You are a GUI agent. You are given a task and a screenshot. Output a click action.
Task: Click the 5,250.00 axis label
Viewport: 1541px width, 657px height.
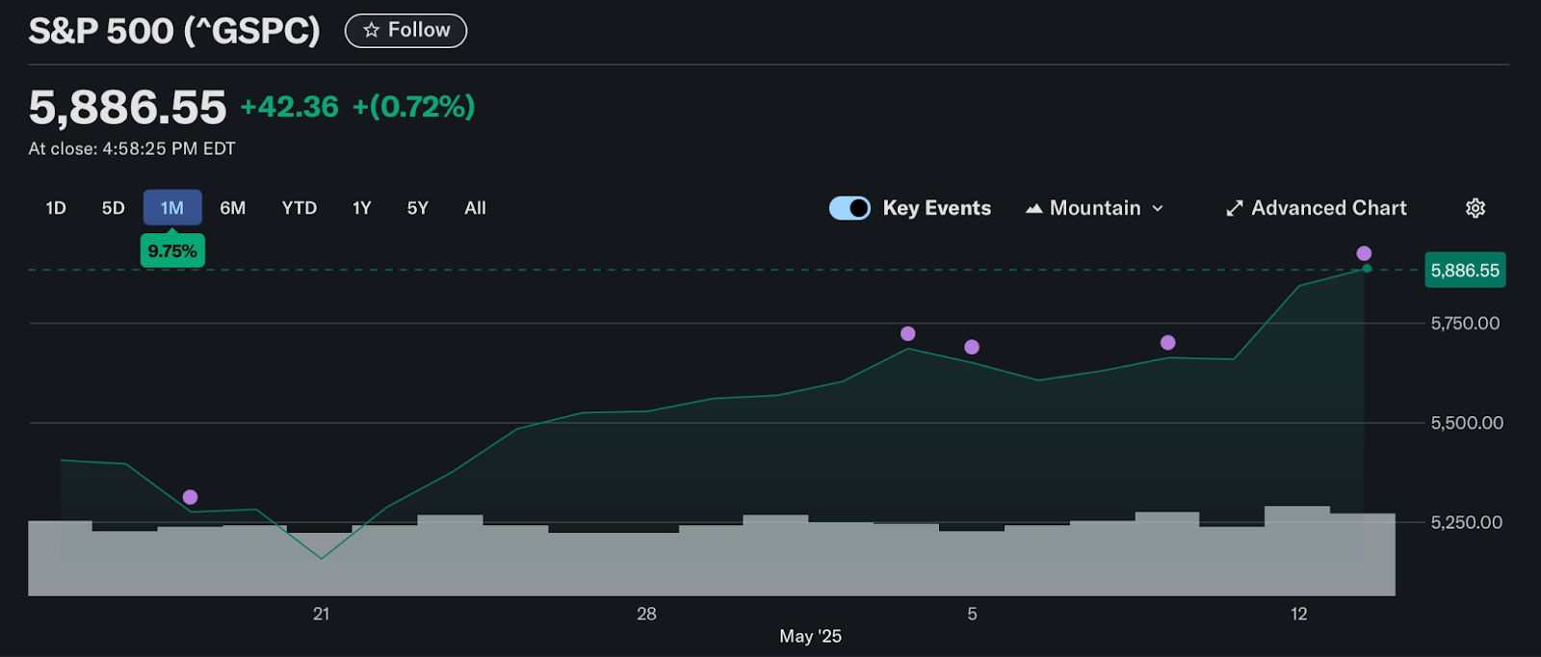(1466, 522)
